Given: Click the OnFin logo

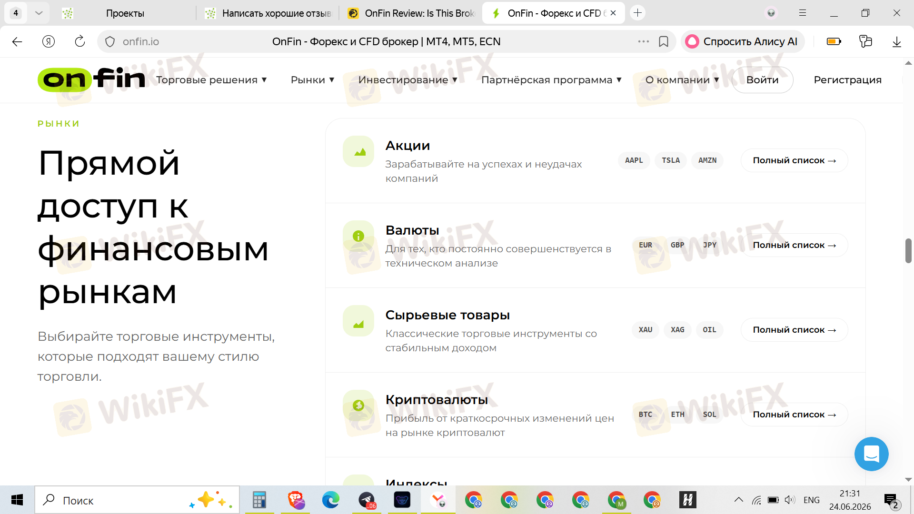Looking at the screenshot, I should [91, 79].
